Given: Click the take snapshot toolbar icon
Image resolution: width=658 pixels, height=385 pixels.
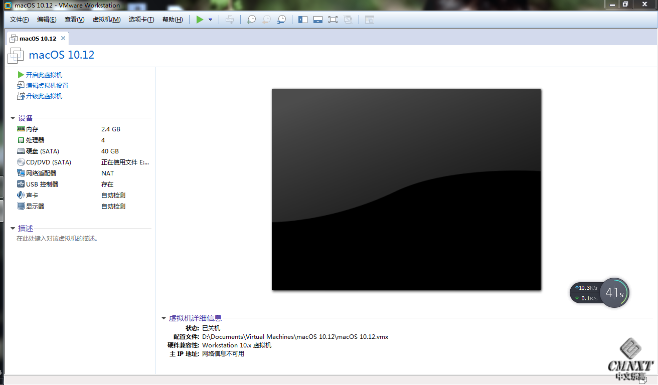Looking at the screenshot, I should click(251, 20).
